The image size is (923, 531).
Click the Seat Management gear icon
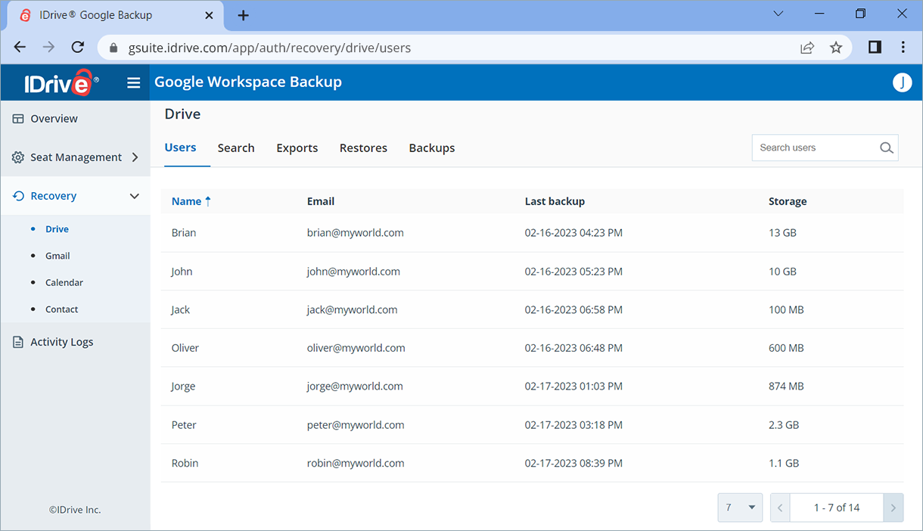(18, 157)
